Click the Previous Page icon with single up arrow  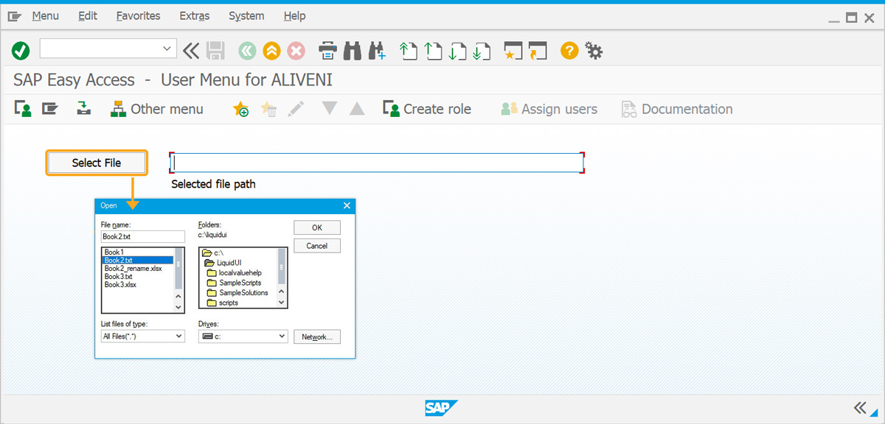(434, 50)
